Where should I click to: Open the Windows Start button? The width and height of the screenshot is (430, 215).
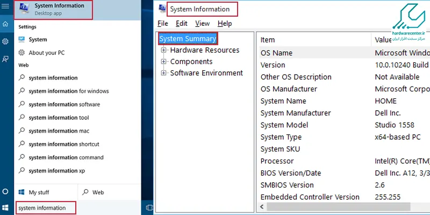pos(5,207)
